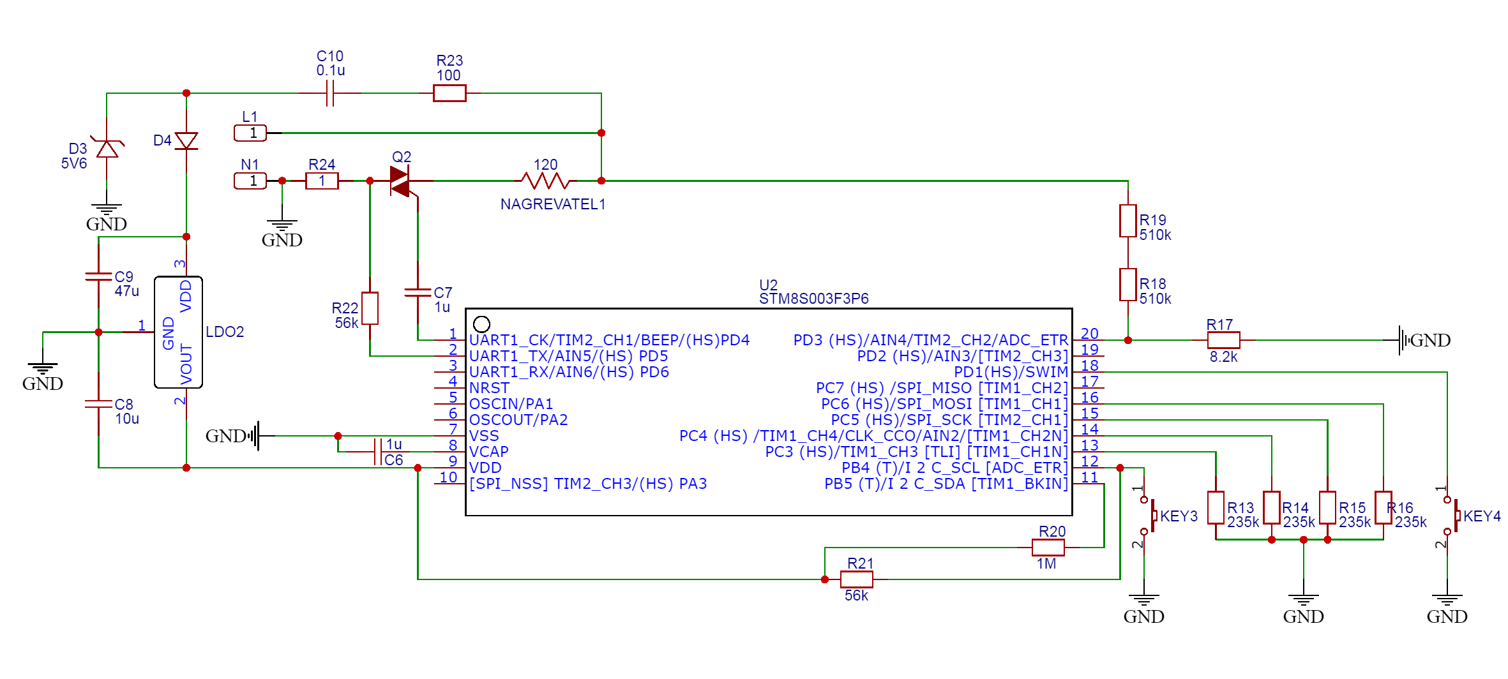Screen dimensions: 1508x679
Task: Click the STM8S003F3P6 part label
Action: (813, 299)
